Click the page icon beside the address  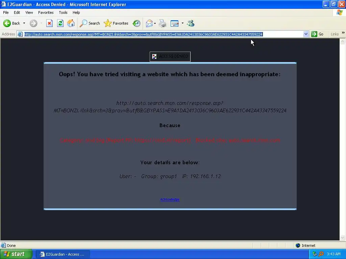(x=20, y=34)
